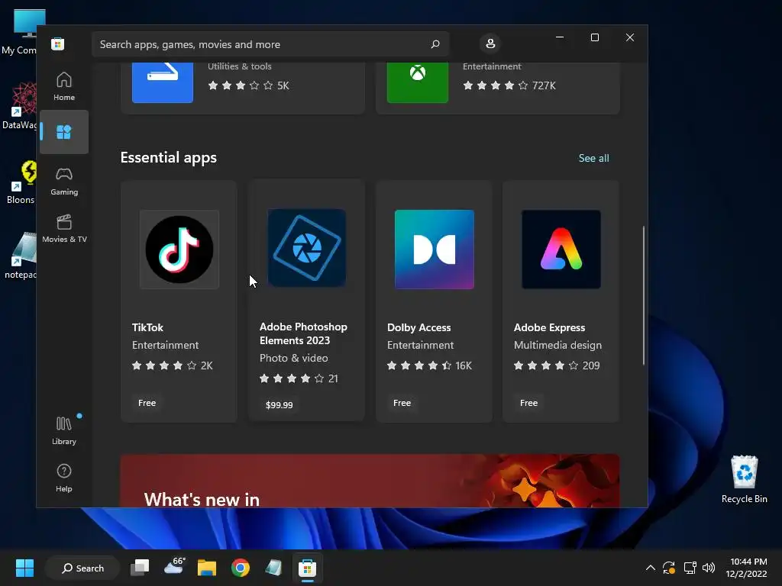Click the Essential apps heading
Screen dimensions: 782x586
click(169, 157)
